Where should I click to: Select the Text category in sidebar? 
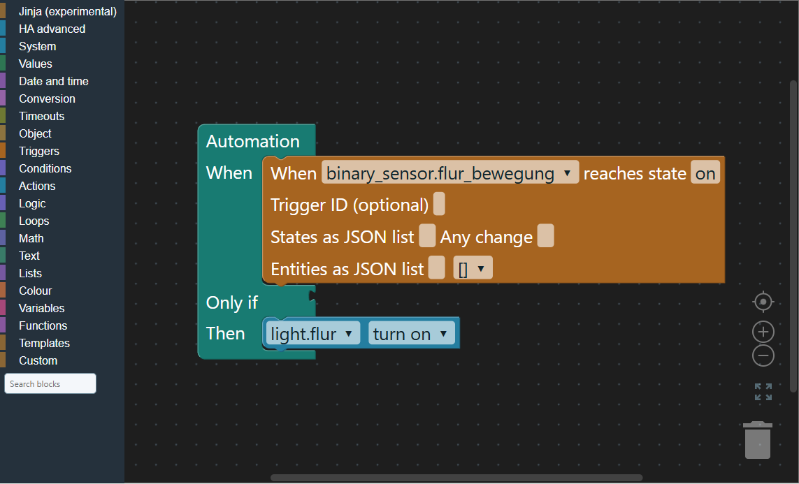[62, 256]
